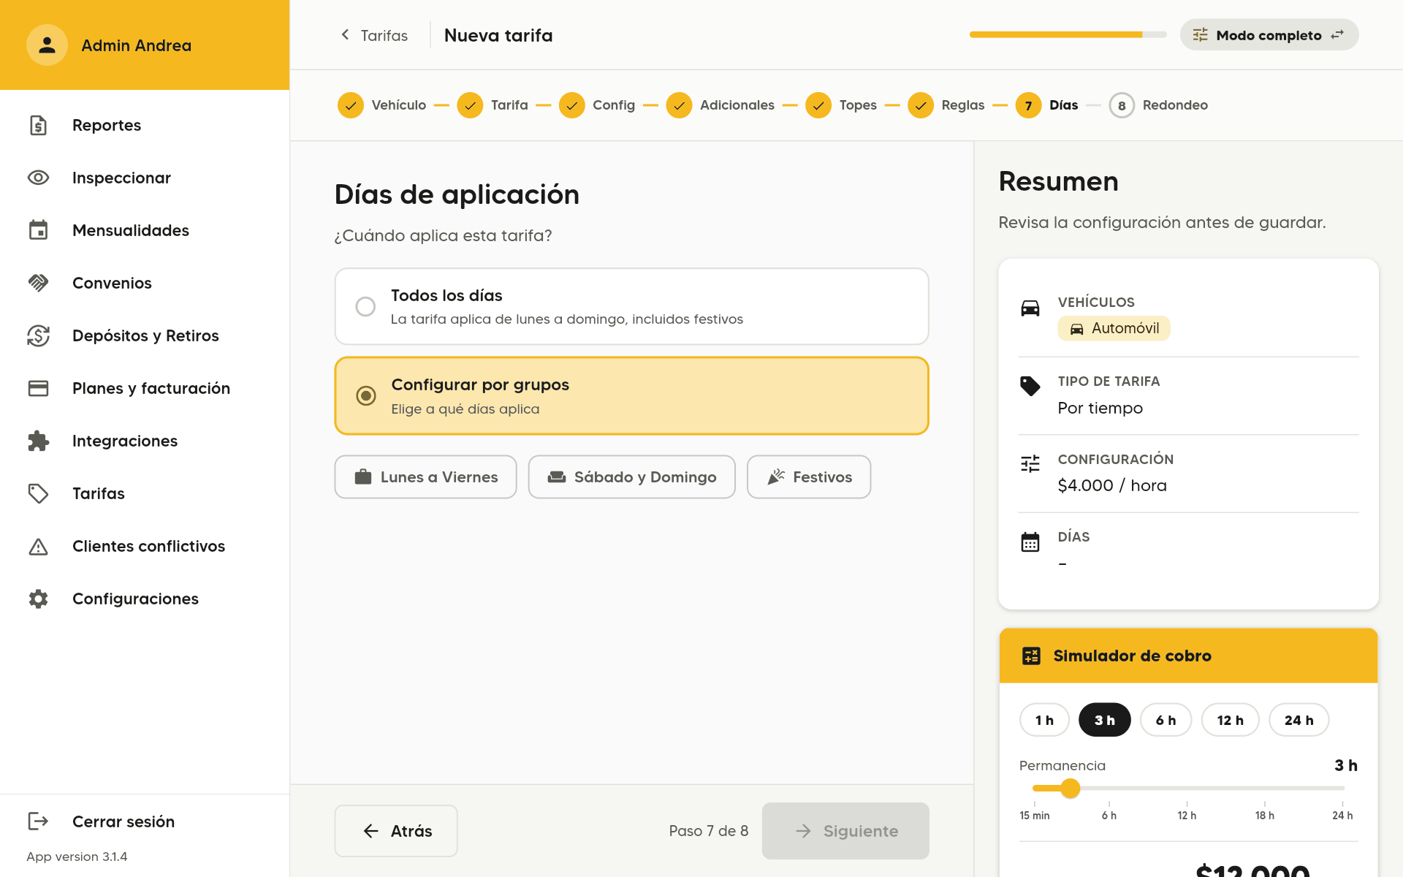
Task: Click the Integraciones puzzle icon
Action: click(38, 441)
